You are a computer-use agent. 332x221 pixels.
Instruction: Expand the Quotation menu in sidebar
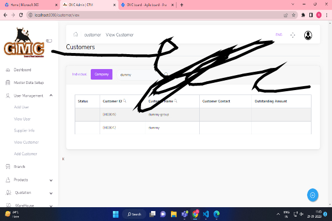click(x=51, y=193)
